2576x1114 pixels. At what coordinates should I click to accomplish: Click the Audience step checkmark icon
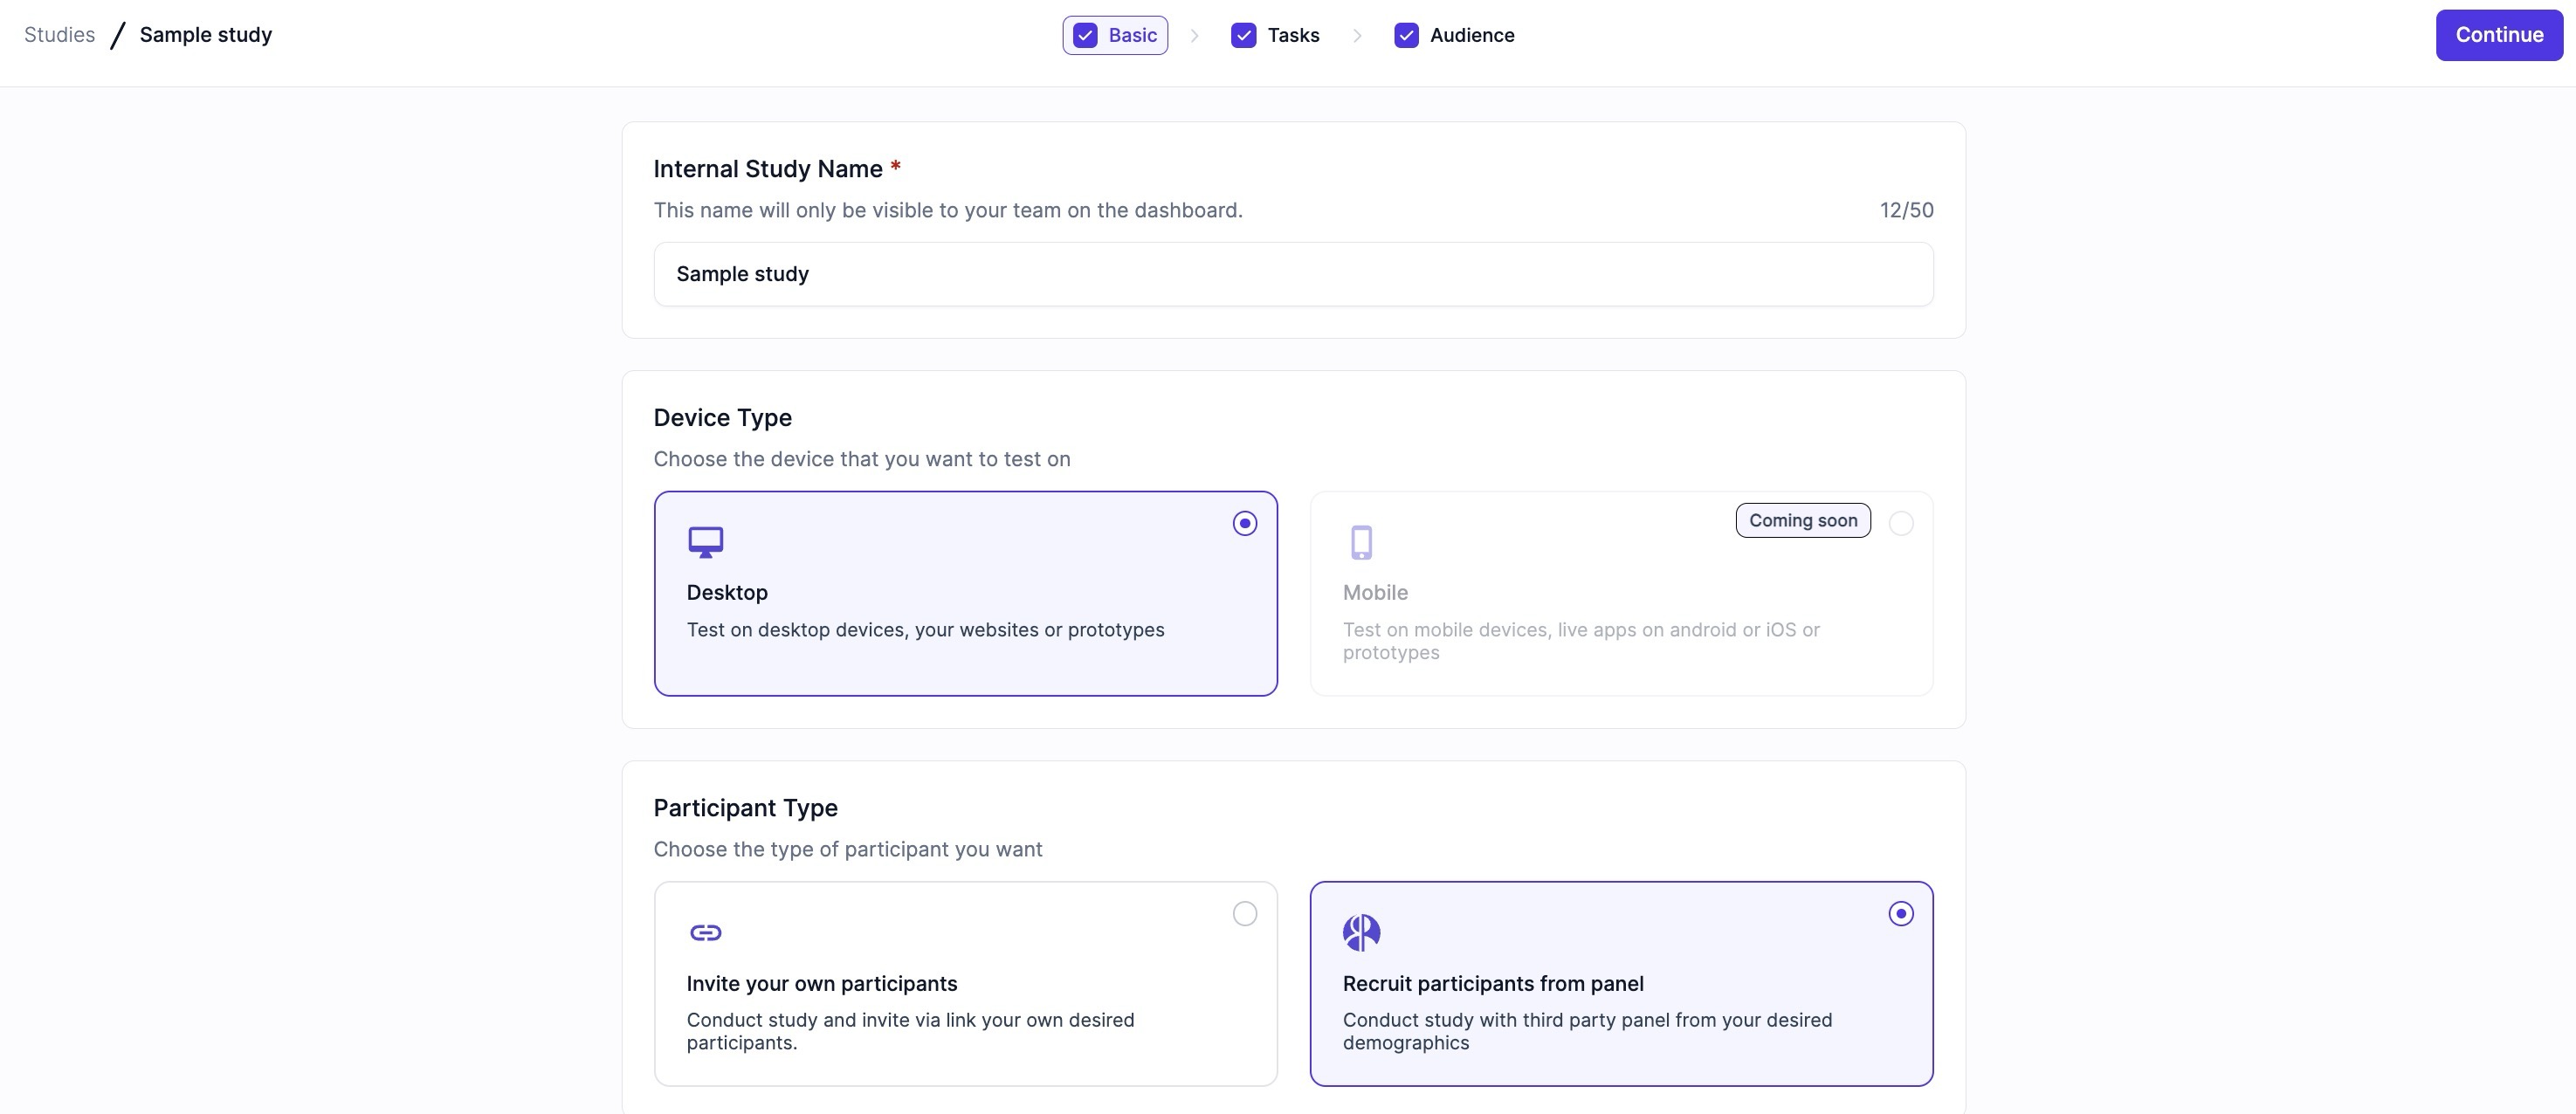click(x=1405, y=35)
